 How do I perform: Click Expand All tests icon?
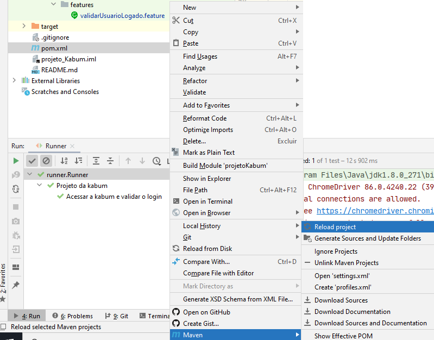coord(96,161)
